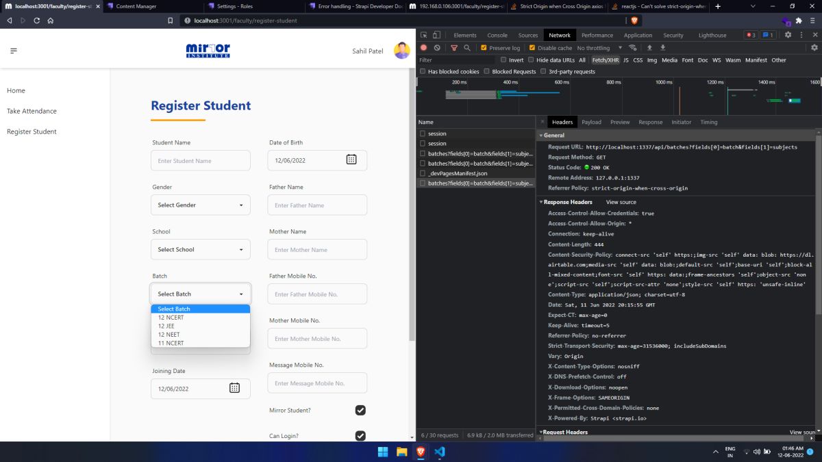The image size is (822, 462).
Task: Choose 12 NCERT from batch list
Action: 201,318
